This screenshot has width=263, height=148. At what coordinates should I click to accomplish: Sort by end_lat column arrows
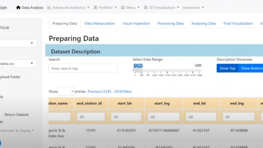[x=216, y=103]
